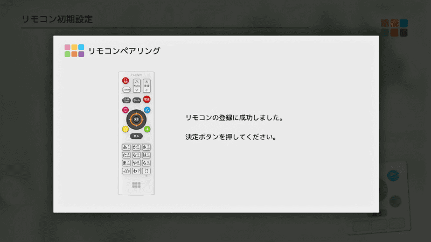Click the ま 7 key on remote
431x242 pixels.
point(126,163)
